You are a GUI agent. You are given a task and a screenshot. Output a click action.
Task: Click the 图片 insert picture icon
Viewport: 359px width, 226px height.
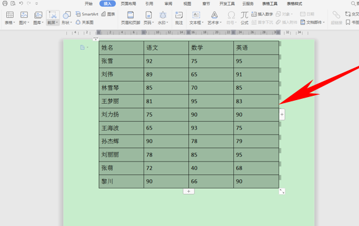click(x=24, y=15)
